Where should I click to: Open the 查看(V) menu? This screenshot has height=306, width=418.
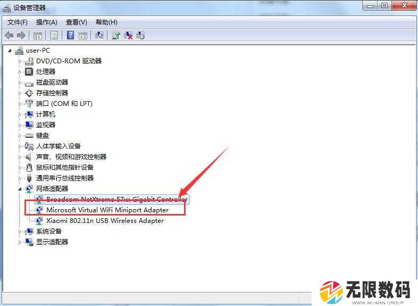click(x=77, y=22)
